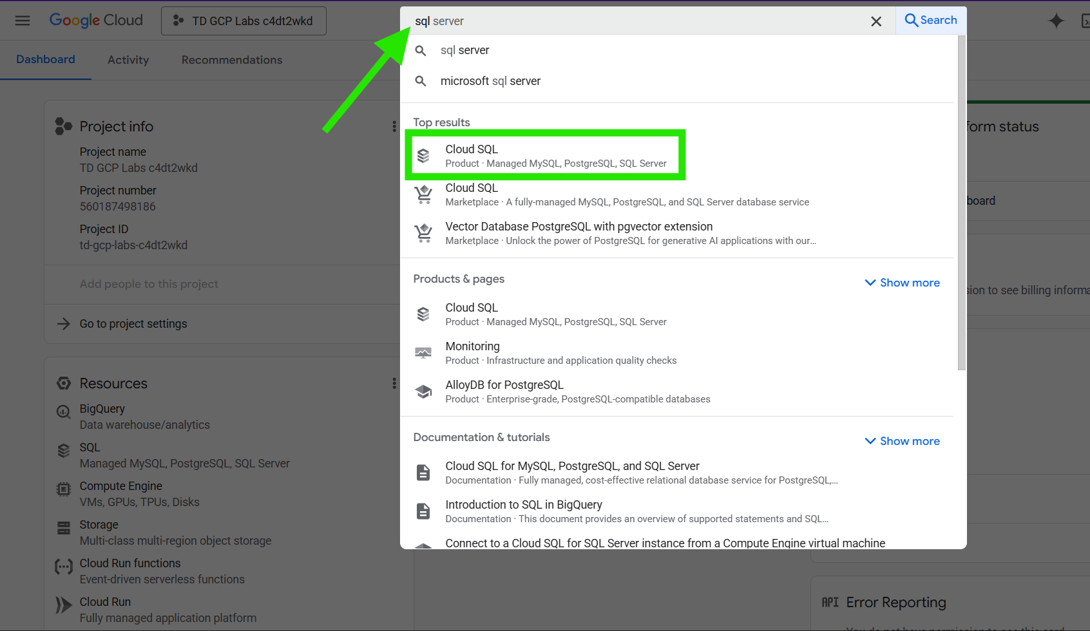Viewport: 1090px width, 631px height.
Task: Open the main navigation hamburger menu
Action: pos(23,21)
